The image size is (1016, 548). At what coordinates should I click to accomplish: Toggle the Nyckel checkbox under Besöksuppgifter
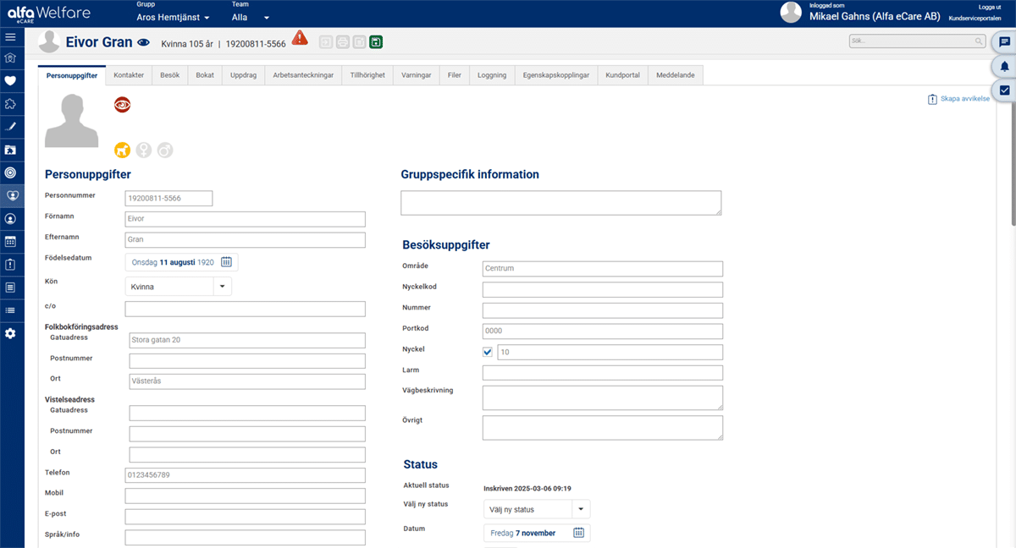(487, 351)
